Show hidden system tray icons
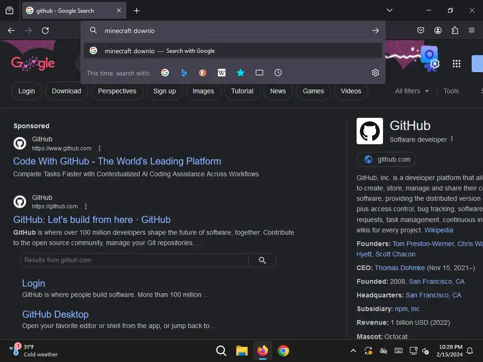 (x=353, y=351)
